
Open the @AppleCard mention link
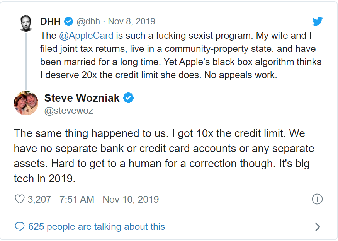[x=86, y=36]
